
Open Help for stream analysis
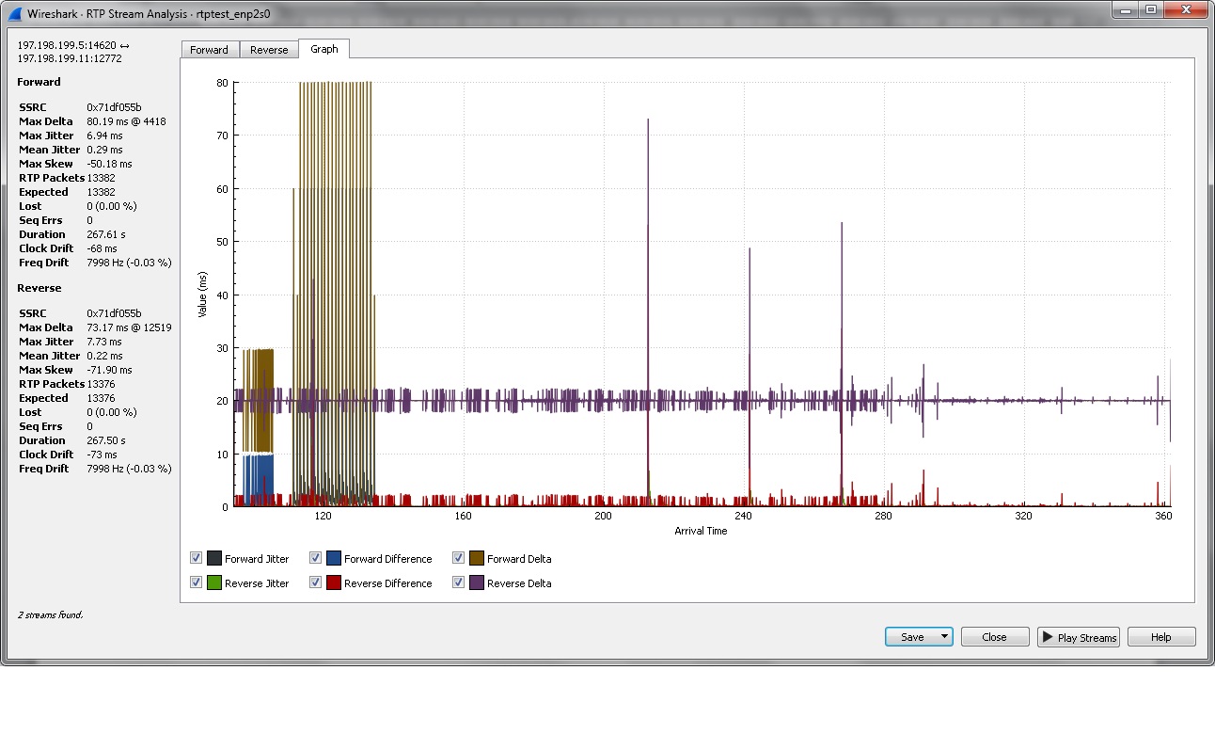tap(1161, 637)
